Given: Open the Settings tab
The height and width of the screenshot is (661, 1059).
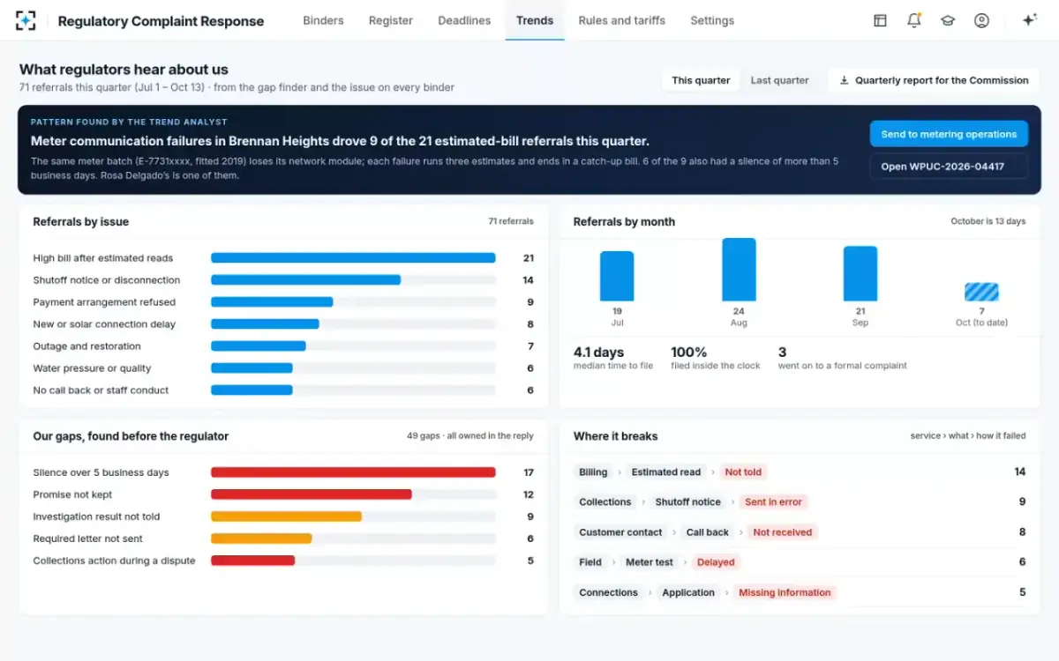Looking at the screenshot, I should [x=712, y=20].
